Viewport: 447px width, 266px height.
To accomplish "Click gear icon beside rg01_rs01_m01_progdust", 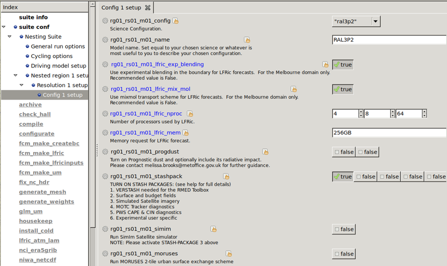I will (x=105, y=152).
